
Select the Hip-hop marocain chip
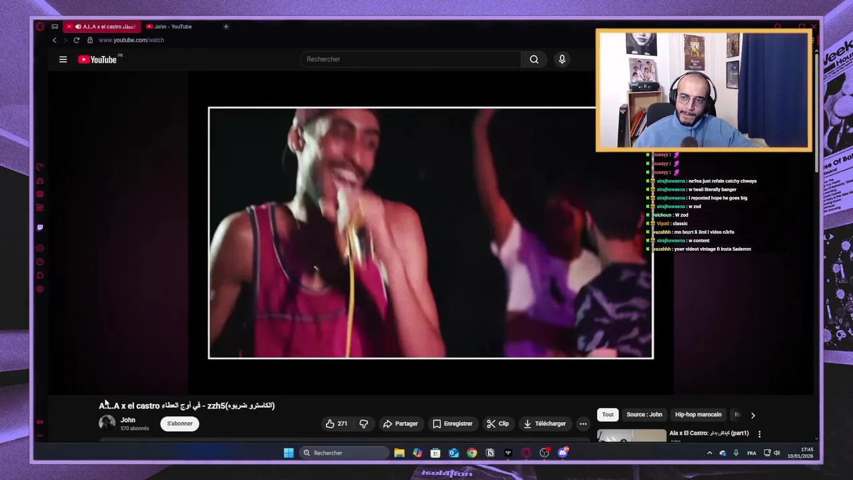click(698, 415)
